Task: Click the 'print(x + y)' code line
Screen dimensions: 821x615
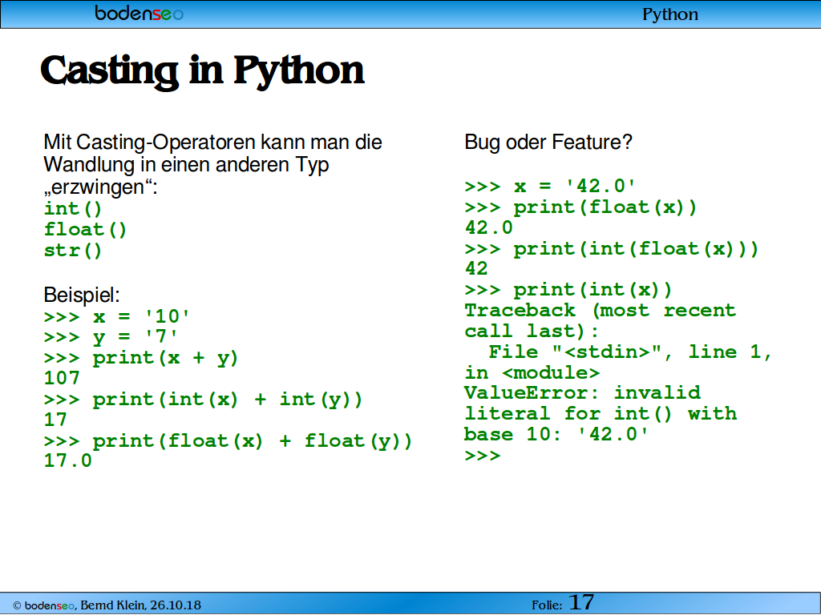Action: coord(141,358)
